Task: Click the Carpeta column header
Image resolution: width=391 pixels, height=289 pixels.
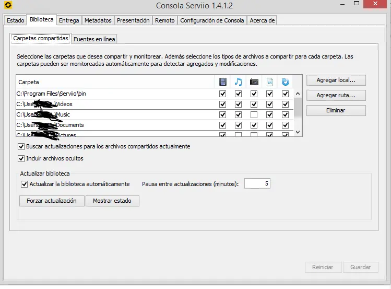Action: point(115,82)
